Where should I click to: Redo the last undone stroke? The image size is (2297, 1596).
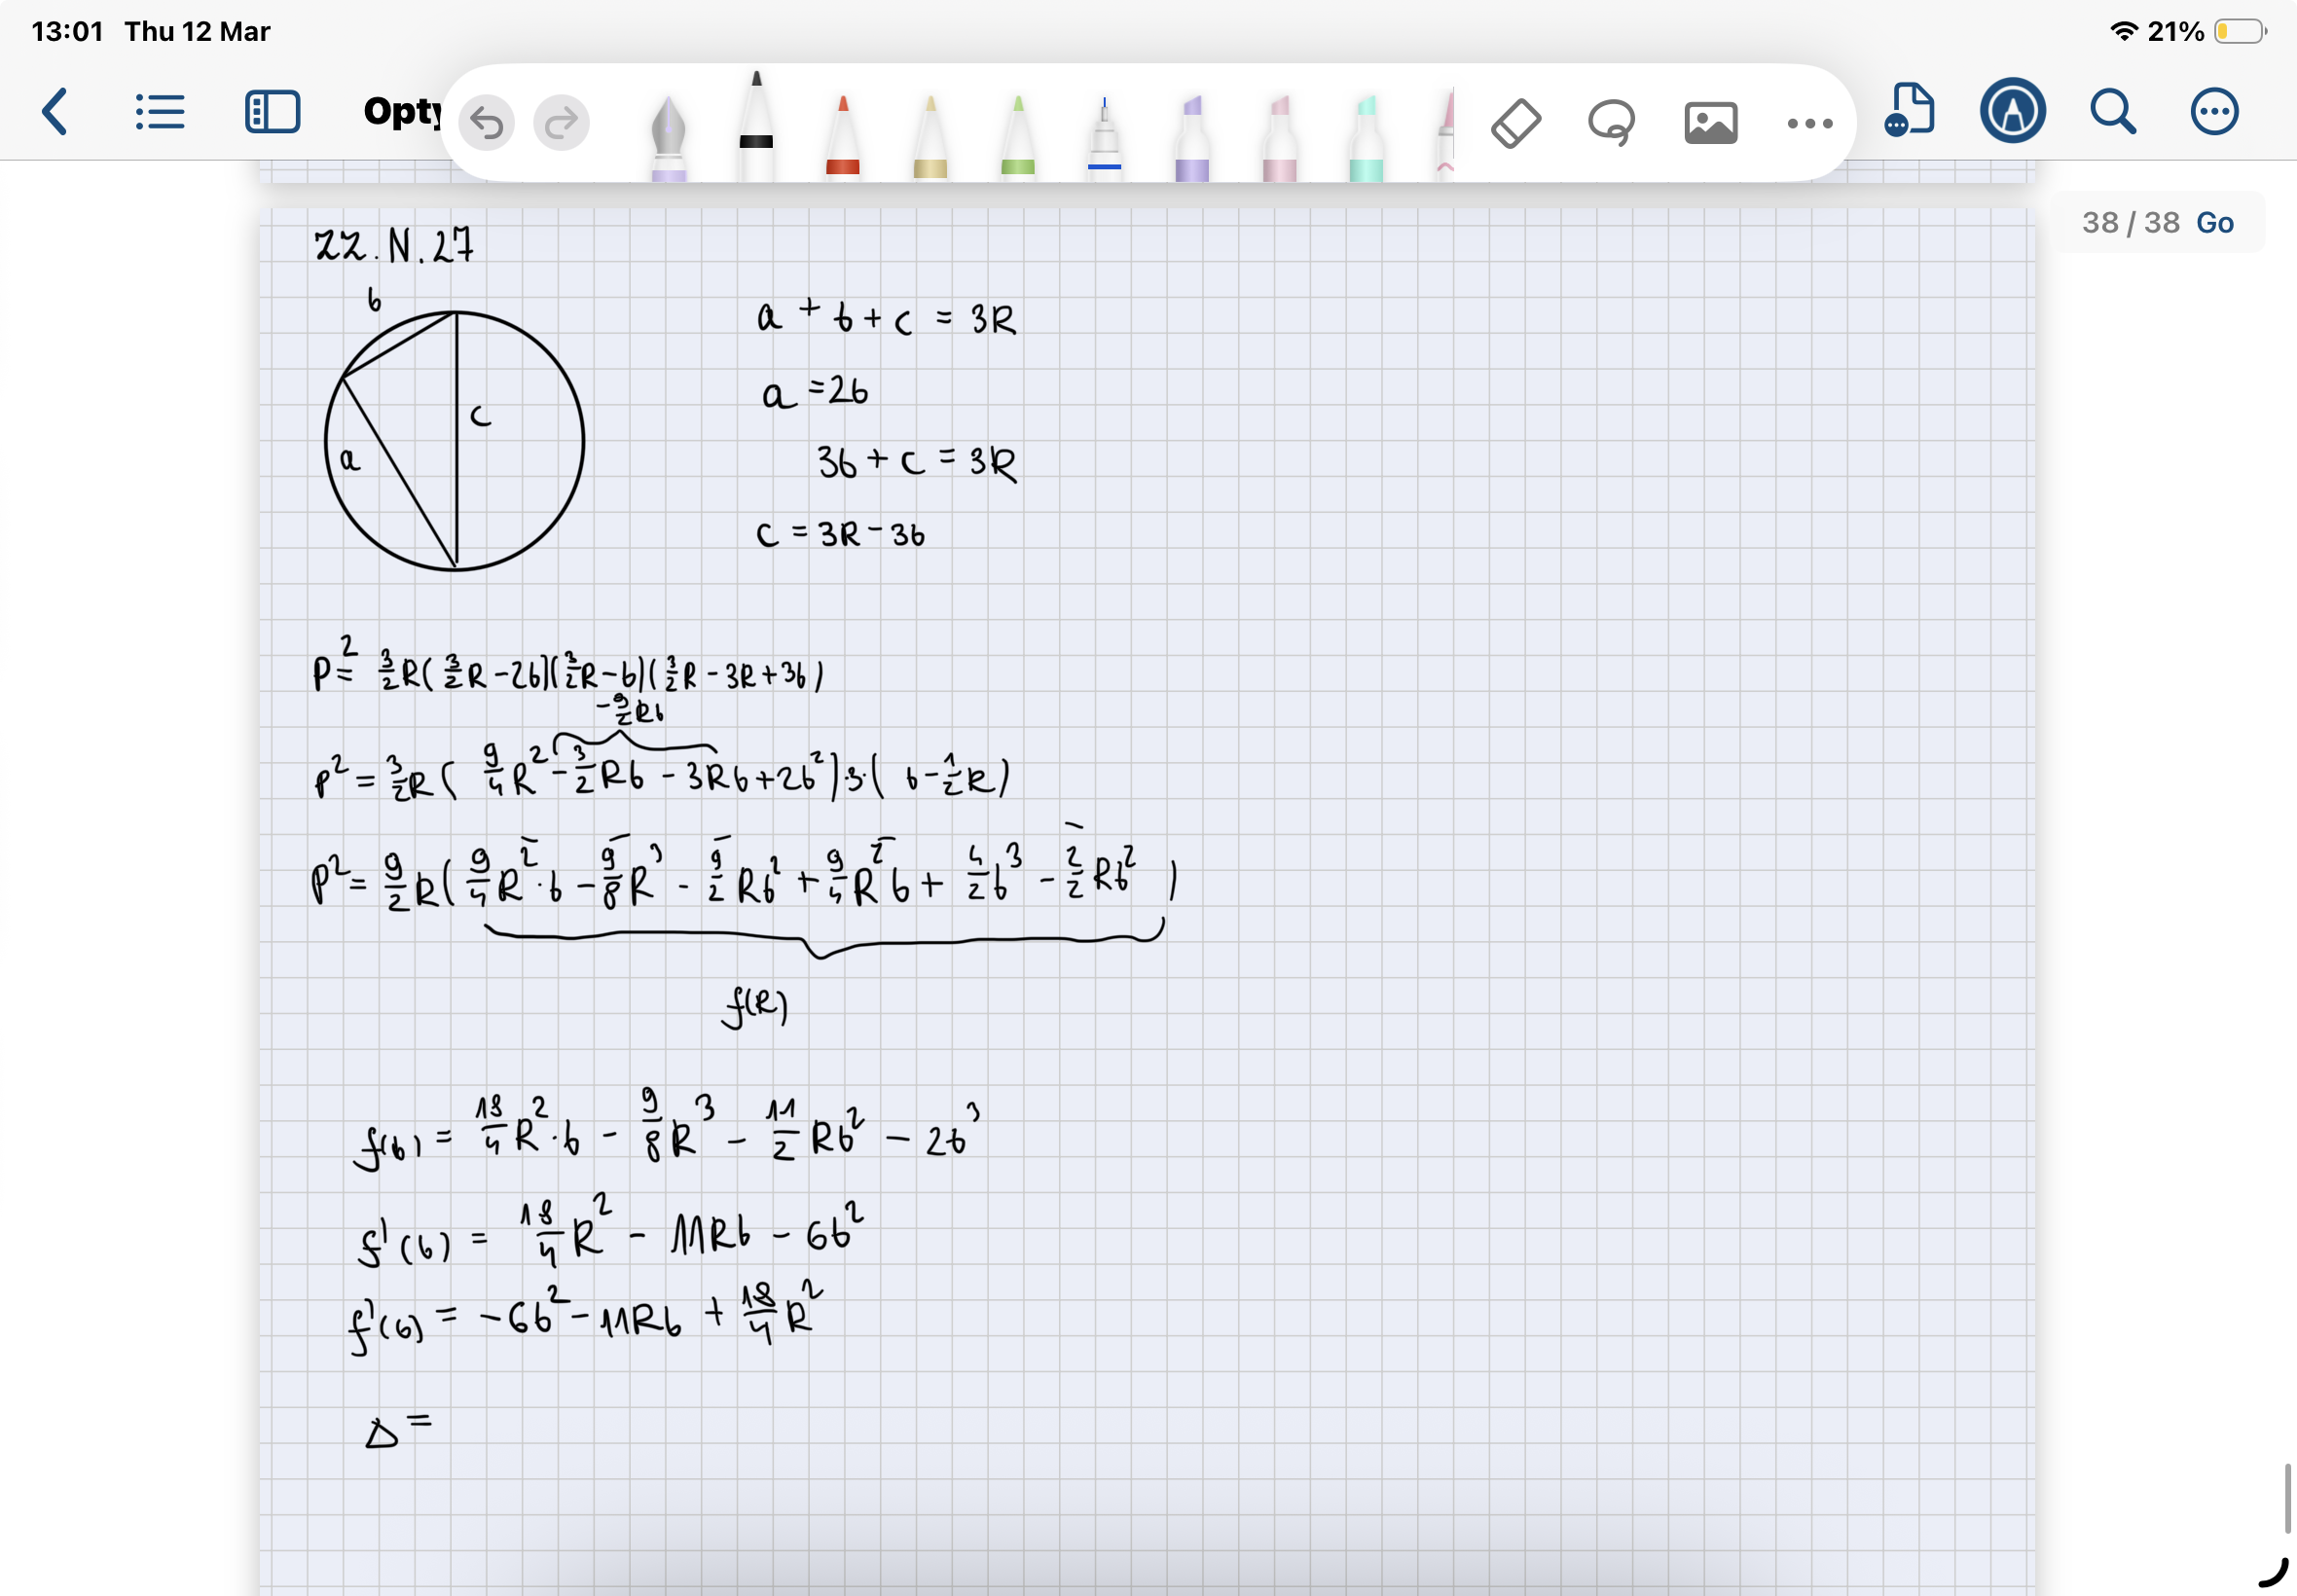[561, 123]
